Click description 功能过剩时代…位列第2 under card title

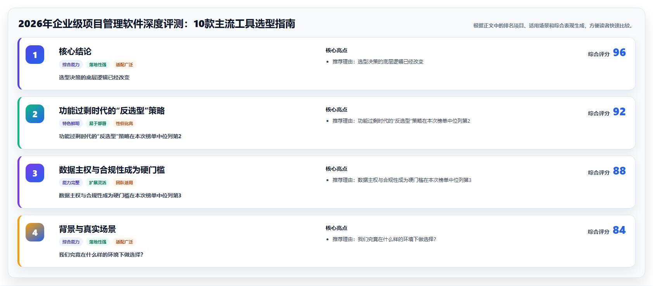click(120, 136)
